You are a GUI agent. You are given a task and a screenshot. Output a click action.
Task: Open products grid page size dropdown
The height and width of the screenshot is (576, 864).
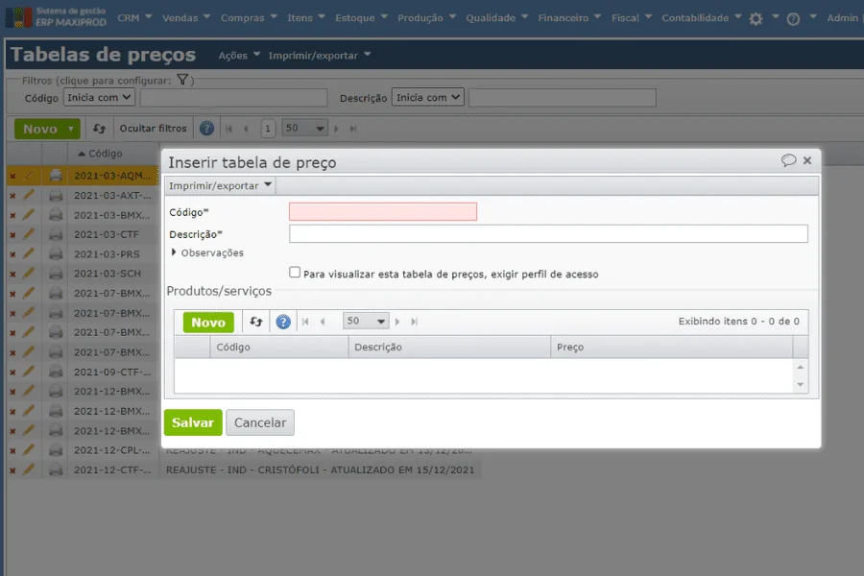click(366, 321)
